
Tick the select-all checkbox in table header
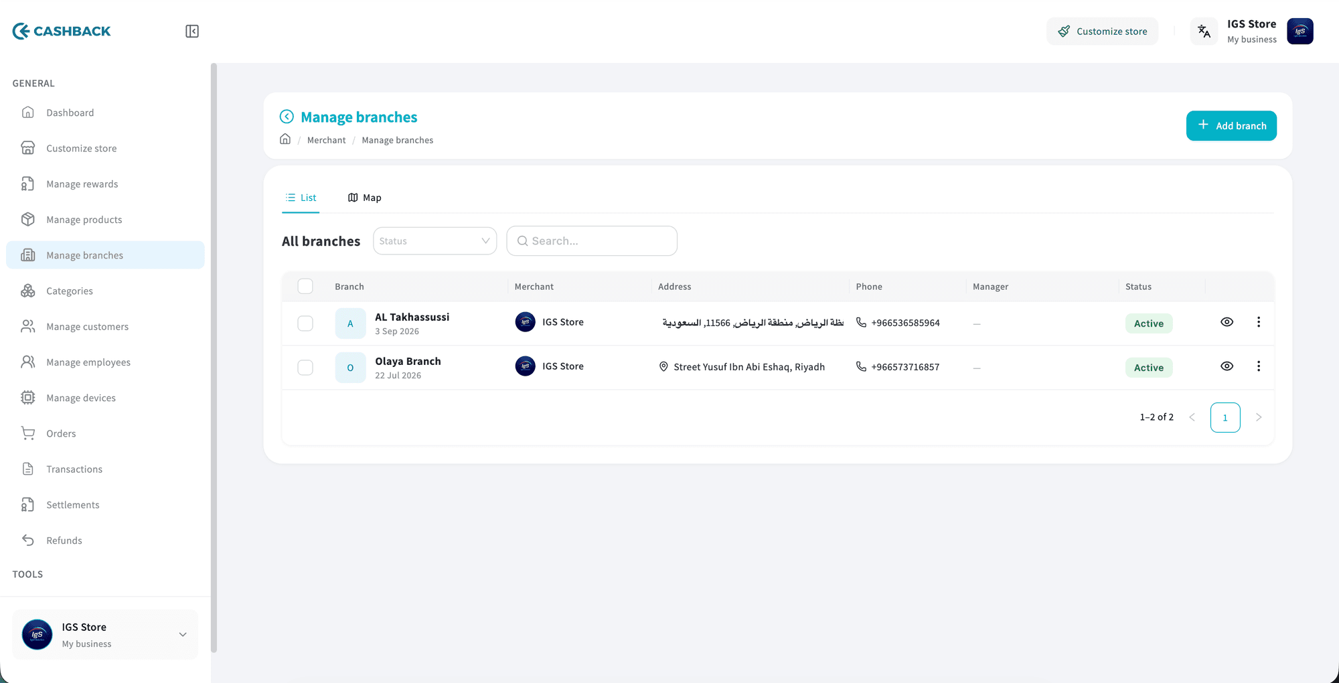click(x=305, y=286)
